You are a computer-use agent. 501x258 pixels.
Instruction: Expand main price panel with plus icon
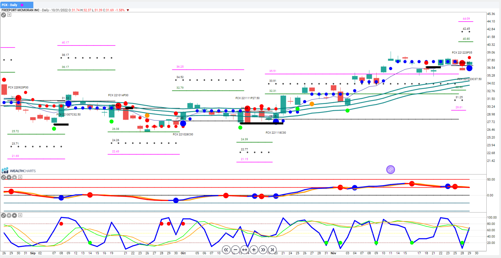9,15
